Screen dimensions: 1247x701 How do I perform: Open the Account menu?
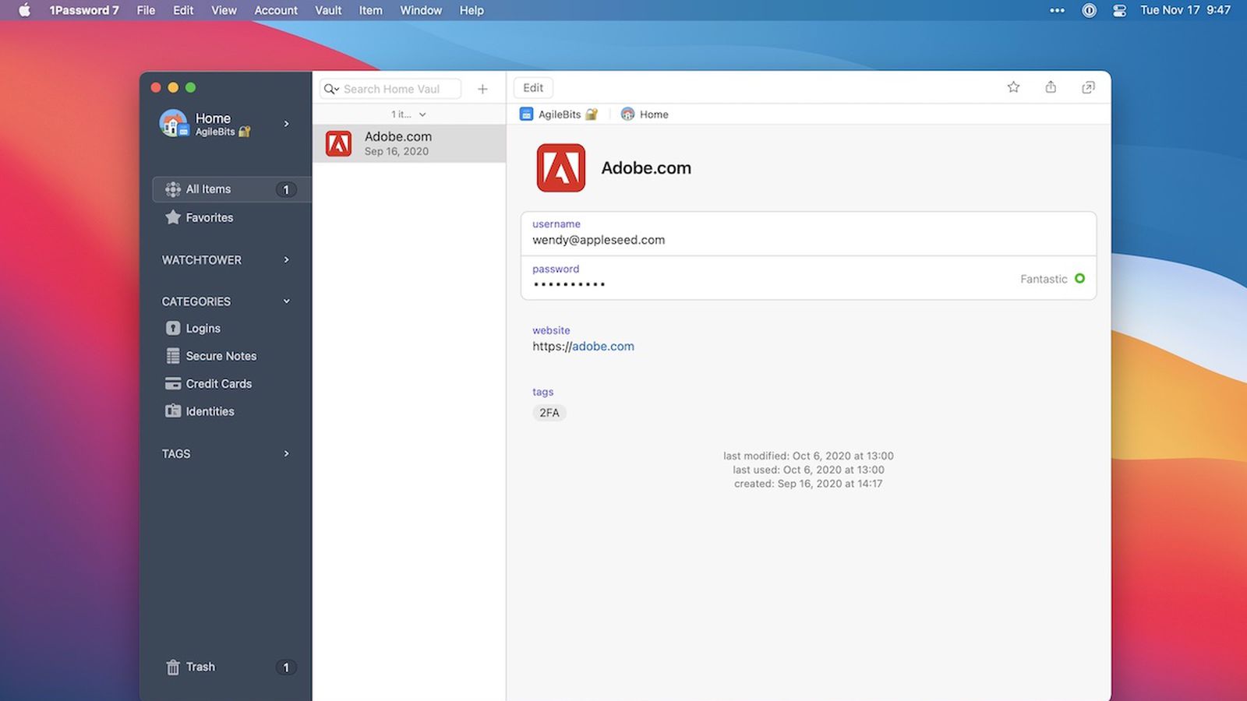click(276, 10)
